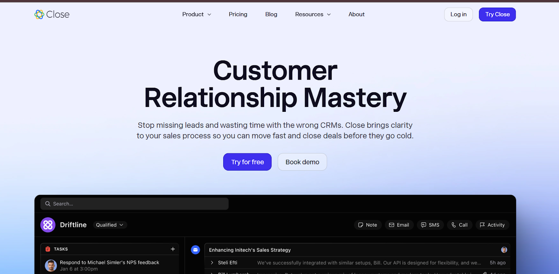The image size is (559, 274).
Task: Expand the Steli Efti message row
Action: [x=357, y=262]
